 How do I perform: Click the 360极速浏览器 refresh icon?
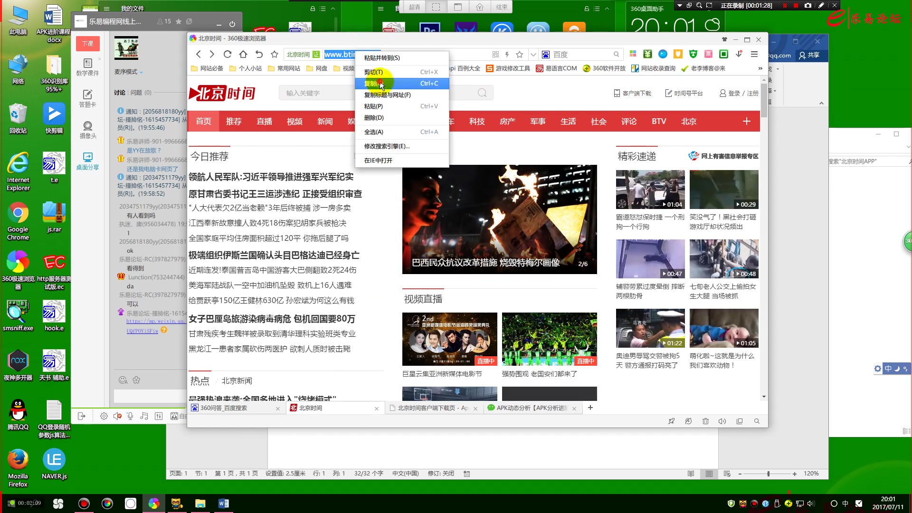(x=228, y=55)
